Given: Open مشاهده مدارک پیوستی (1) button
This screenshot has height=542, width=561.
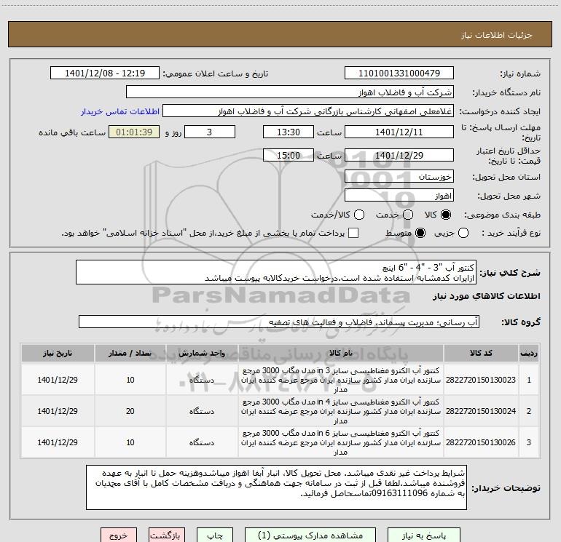Looking at the screenshot, I should 310,535.
